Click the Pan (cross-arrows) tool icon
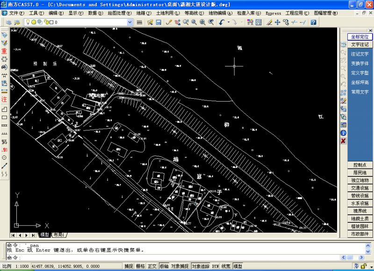 tap(277, 22)
